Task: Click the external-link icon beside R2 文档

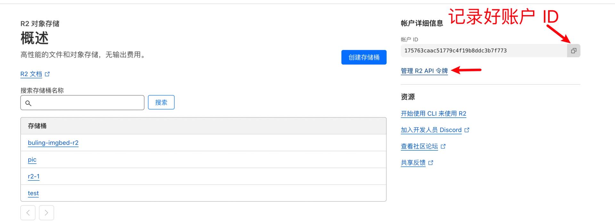Action: [x=47, y=74]
